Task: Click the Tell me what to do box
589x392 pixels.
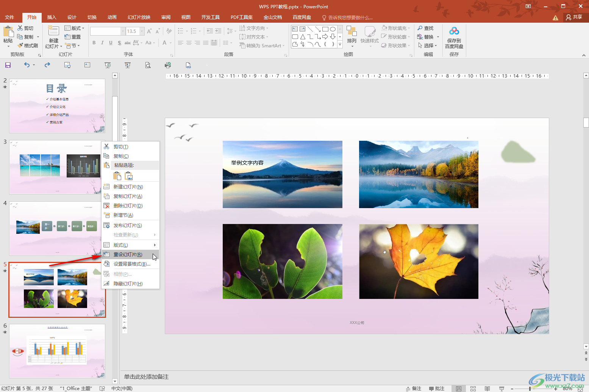Action: coord(347,17)
